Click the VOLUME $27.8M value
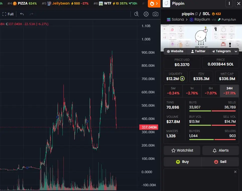Screen dimensions: 242x191 [x=173, y=122]
